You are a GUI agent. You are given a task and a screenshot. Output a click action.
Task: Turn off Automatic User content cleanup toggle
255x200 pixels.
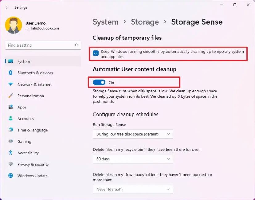(99, 82)
